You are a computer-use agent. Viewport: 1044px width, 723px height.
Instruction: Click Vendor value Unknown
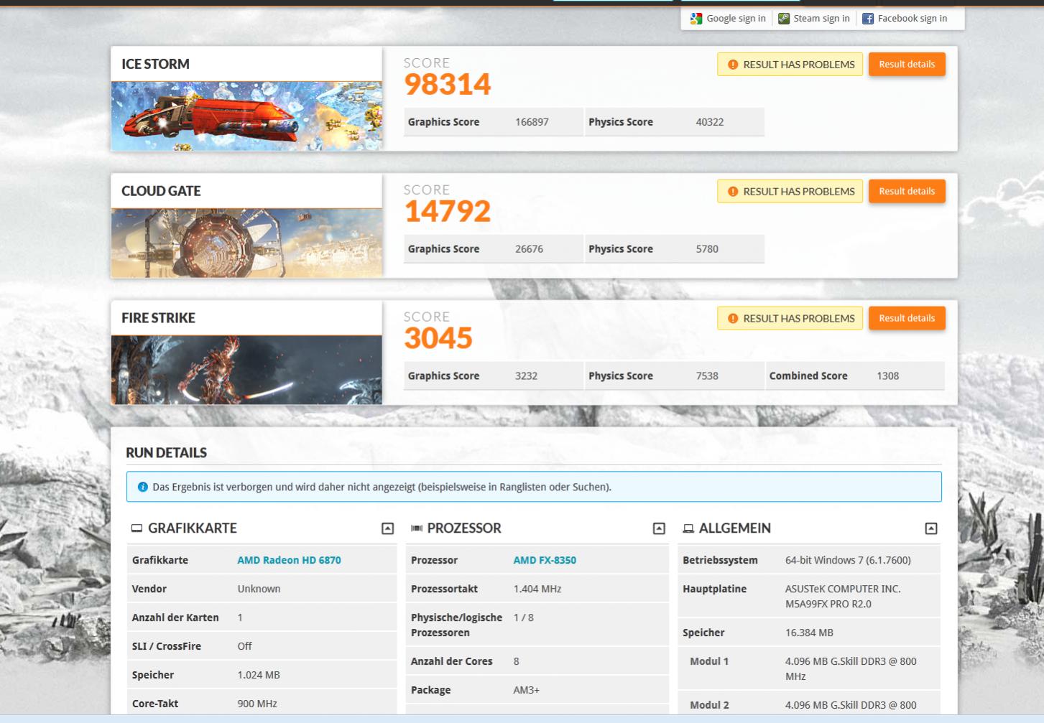259,589
